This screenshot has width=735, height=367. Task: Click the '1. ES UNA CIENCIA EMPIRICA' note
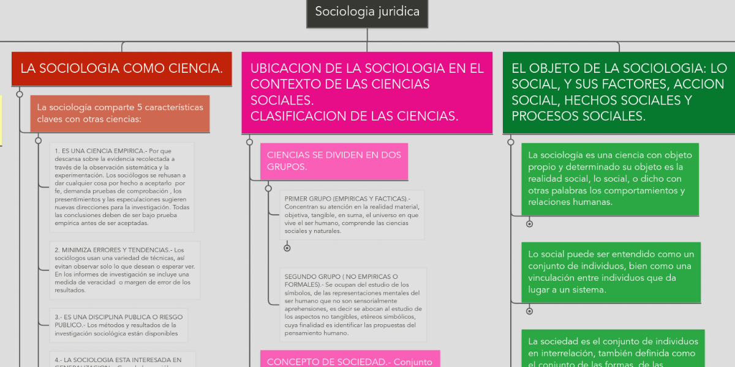(x=122, y=187)
